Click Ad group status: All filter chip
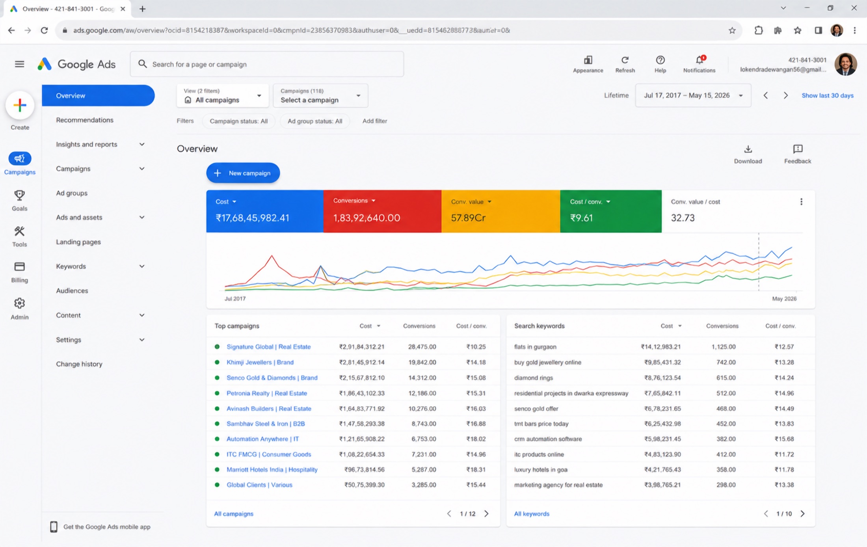867x547 pixels. (314, 121)
